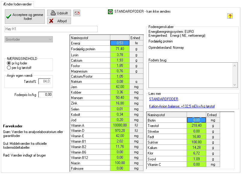Click the Vitamin C row label
Viewport: 242px width, 174px height.
point(167,164)
